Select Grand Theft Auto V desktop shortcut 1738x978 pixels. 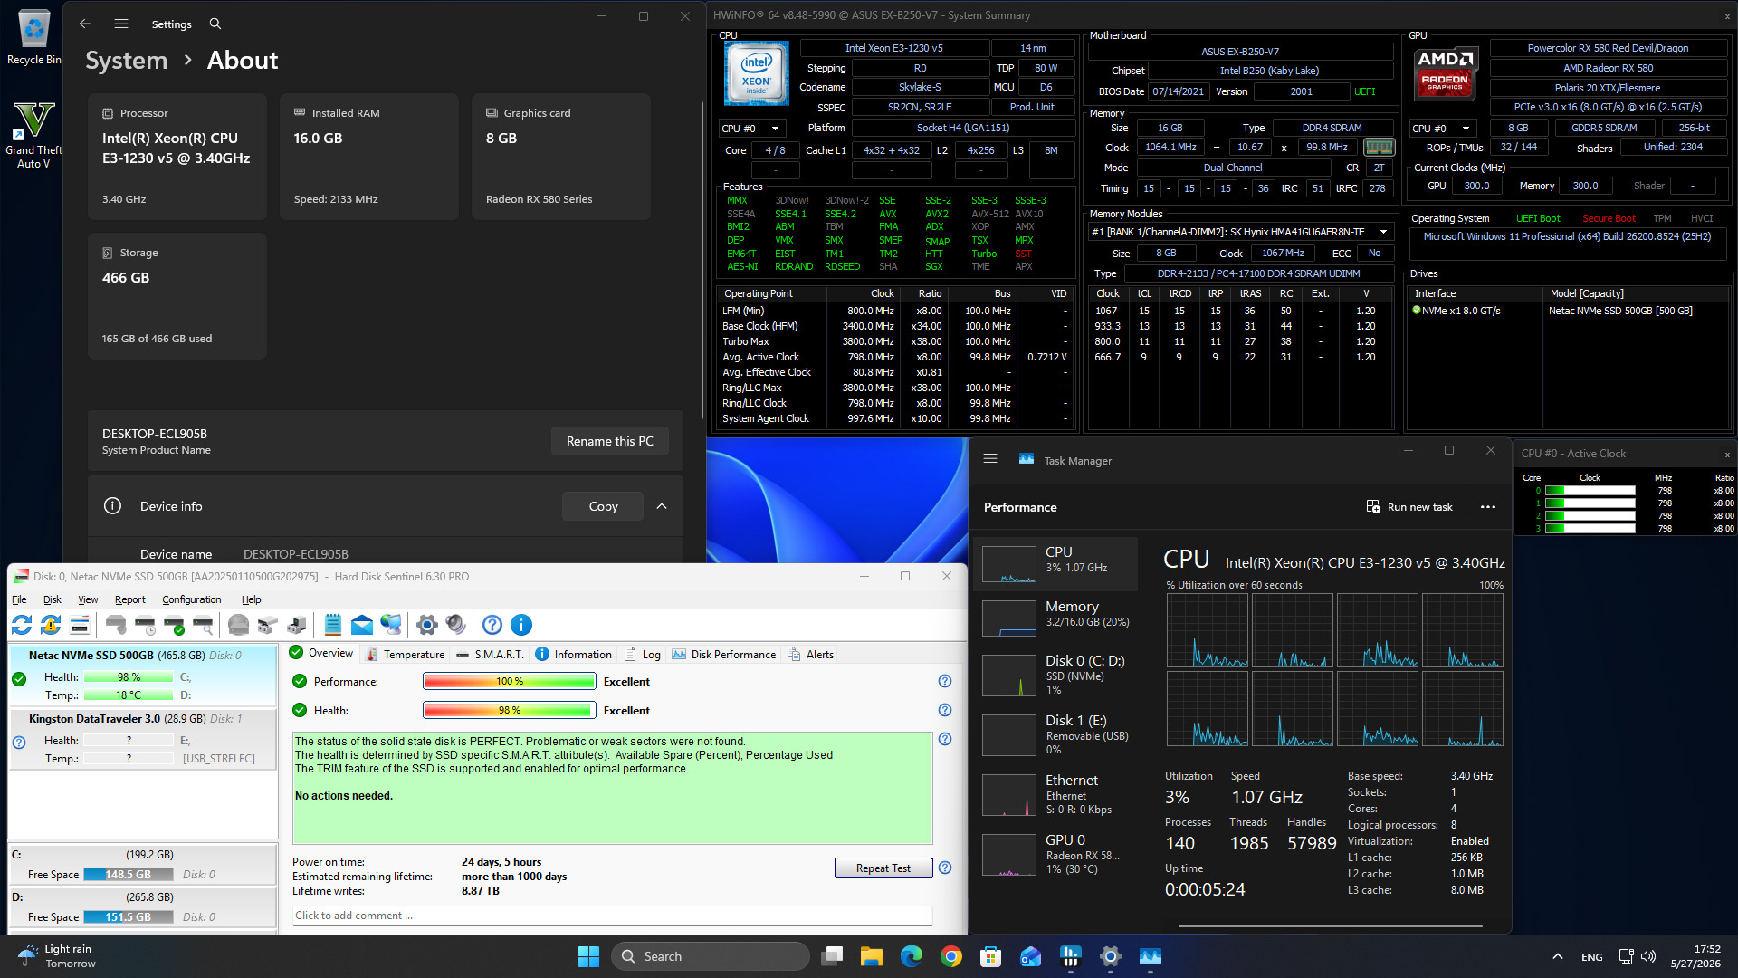tap(33, 134)
